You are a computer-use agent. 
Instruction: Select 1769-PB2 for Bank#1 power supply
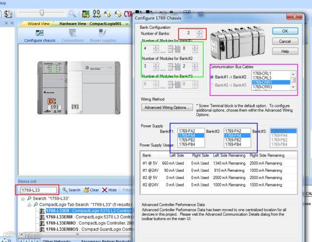point(191,140)
